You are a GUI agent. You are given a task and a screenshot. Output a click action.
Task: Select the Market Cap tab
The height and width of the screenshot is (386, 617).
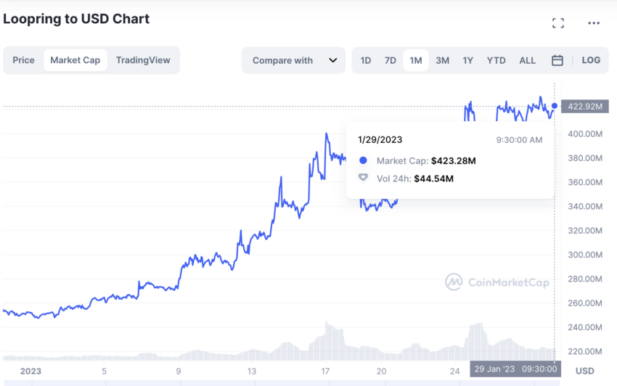point(75,60)
